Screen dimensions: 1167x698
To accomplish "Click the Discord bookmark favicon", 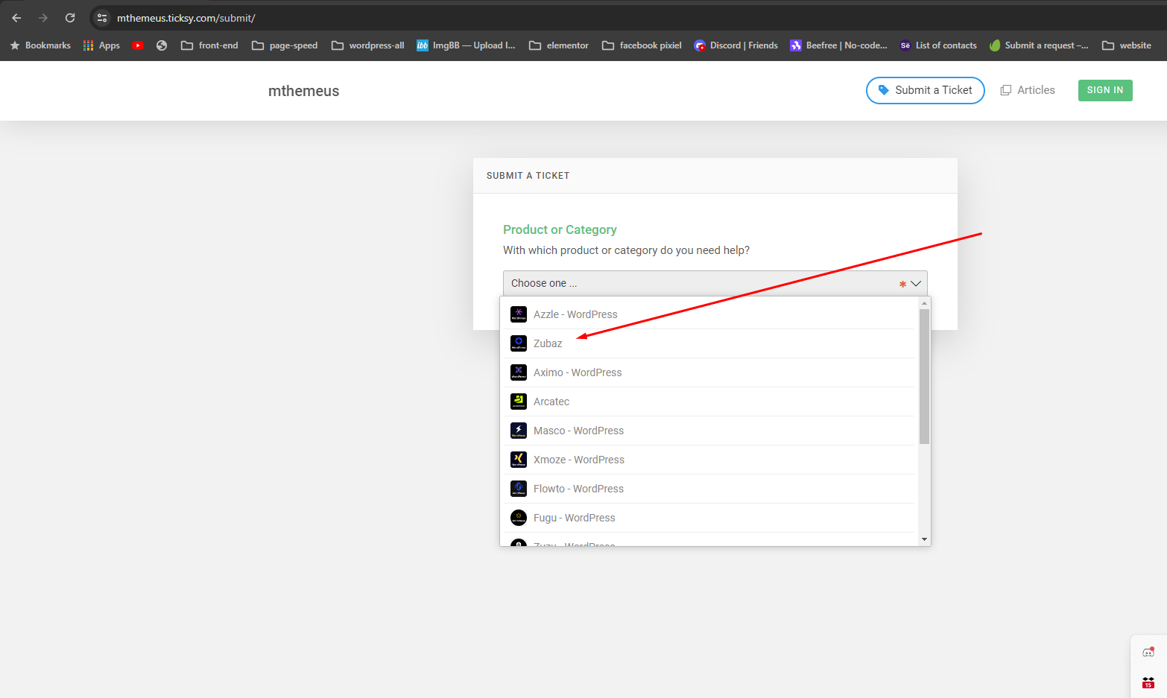I will pyautogui.click(x=700, y=45).
